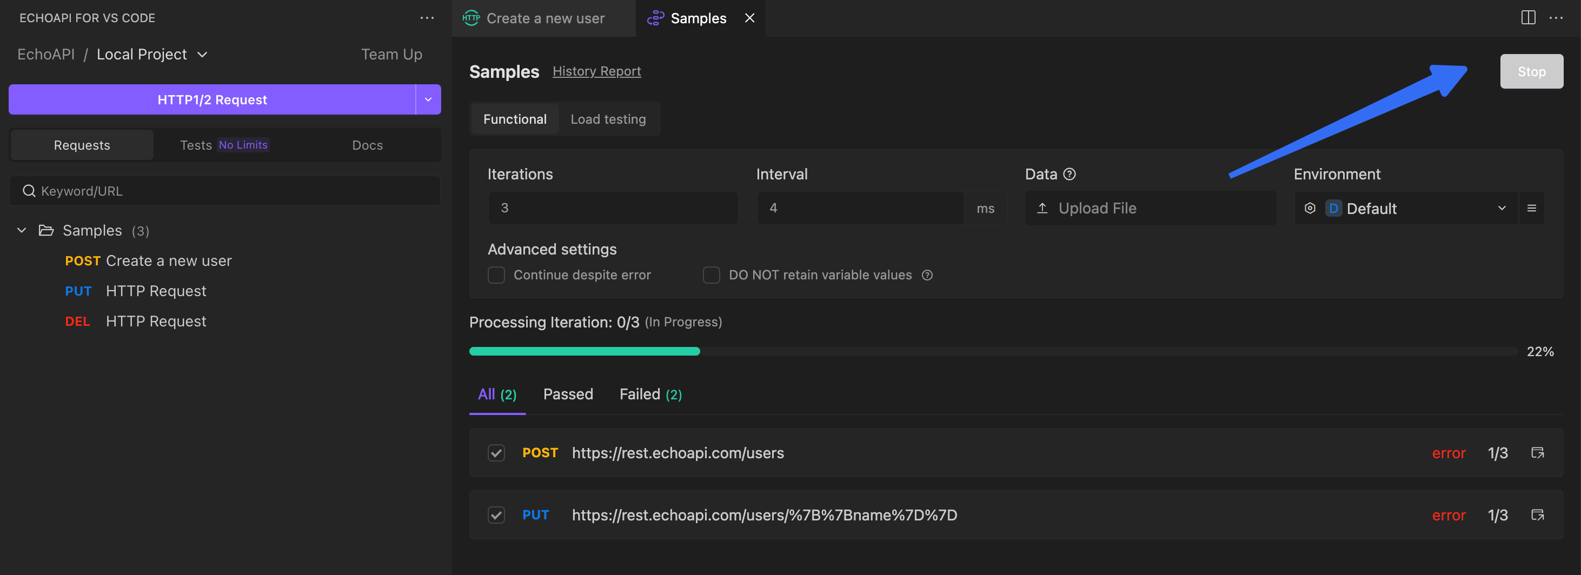Image resolution: width=1581 pixels, height=575 pixels.
Task: Open the History Report link
Action: [x=596, y=71]
